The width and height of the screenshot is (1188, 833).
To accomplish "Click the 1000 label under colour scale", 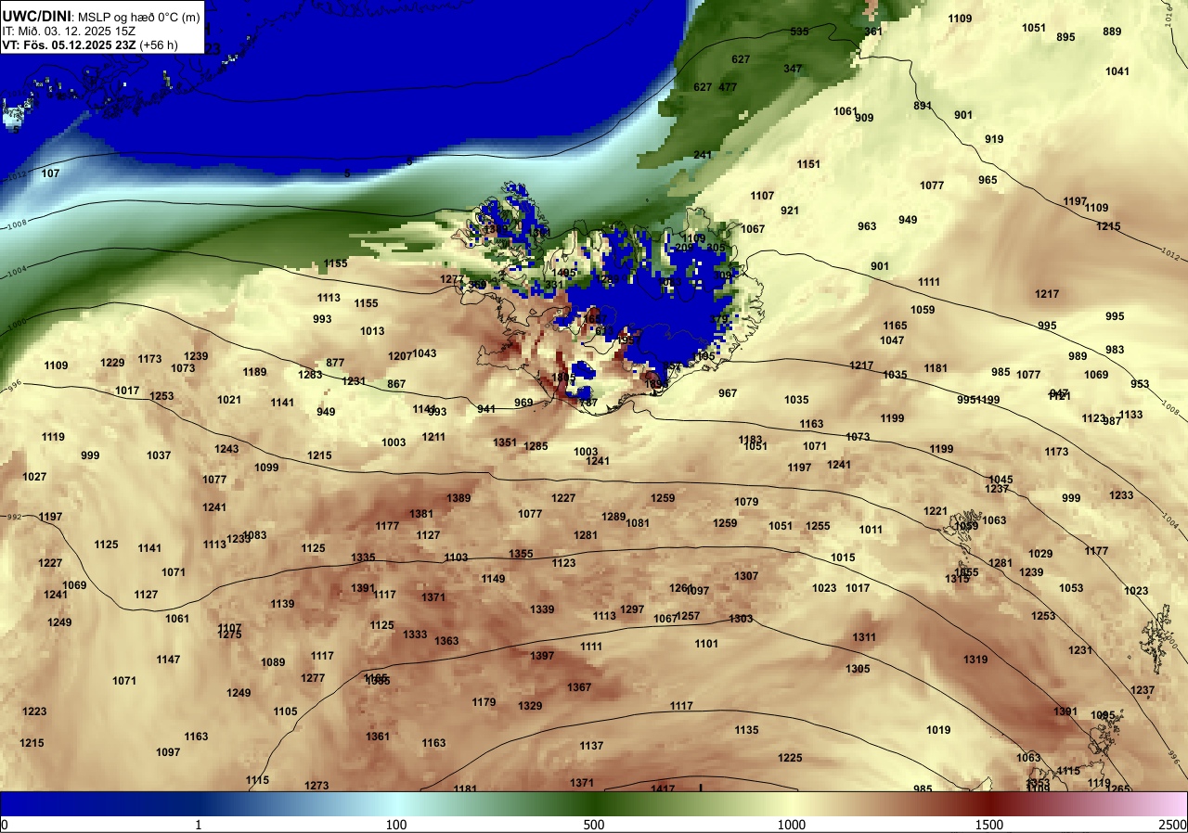I will tap(792, 825).
